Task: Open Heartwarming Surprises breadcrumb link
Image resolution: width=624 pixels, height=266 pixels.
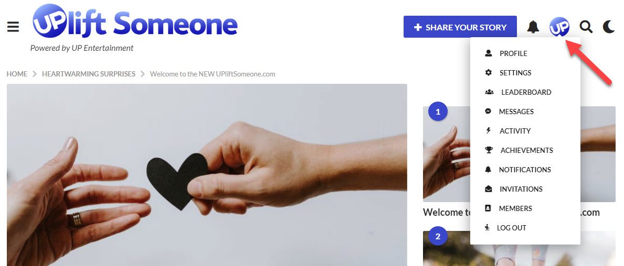Action: click(89, 74)
